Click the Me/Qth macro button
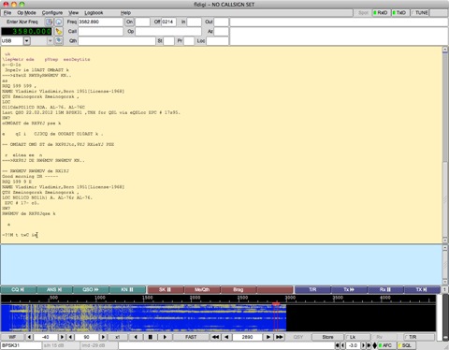449x350 pixels. [202, 290]
